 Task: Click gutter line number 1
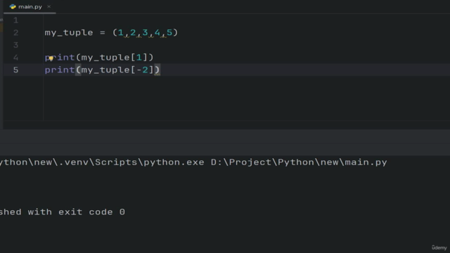15,20
